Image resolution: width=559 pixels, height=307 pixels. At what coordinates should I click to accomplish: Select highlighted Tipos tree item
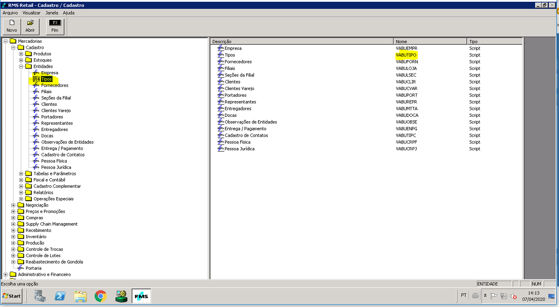(x=47, y=79)
